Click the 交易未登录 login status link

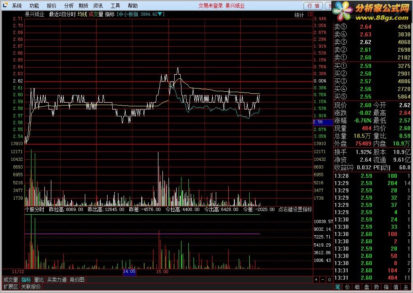211,6
